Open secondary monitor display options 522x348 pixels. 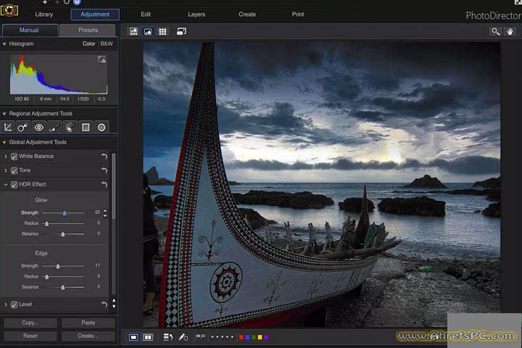(181, 31)
